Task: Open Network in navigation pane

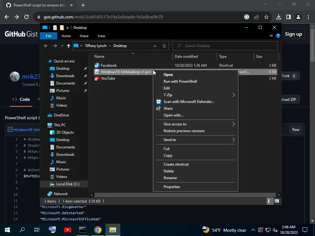Action: pyautogui.click(x=61, y=194)
